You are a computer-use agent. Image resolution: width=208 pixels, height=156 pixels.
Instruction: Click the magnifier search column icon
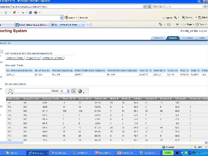10,91
